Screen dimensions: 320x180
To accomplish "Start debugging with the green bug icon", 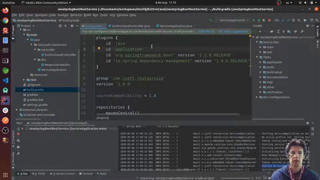I will (x=259, y=20).
